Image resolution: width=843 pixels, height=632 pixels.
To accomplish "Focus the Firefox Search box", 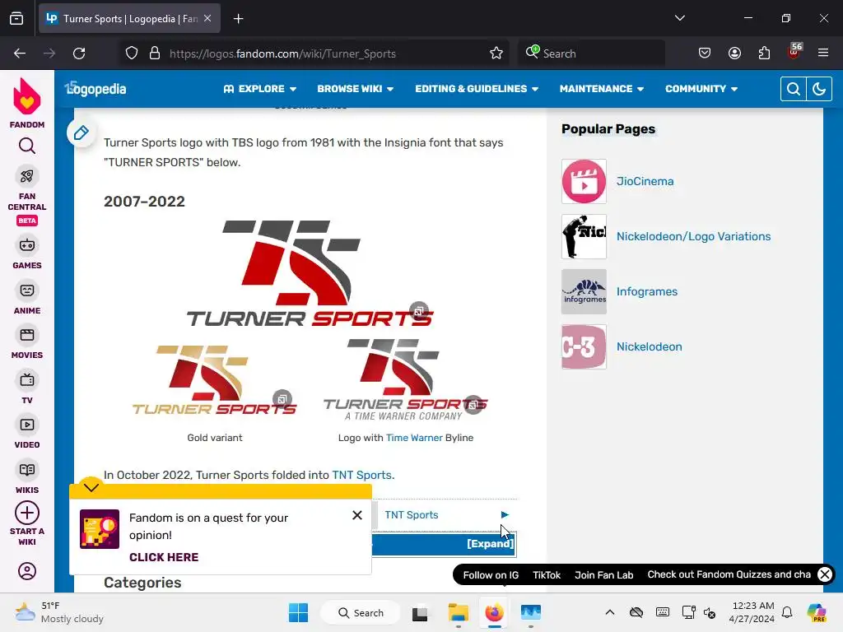I will click(x=591, y=53).
